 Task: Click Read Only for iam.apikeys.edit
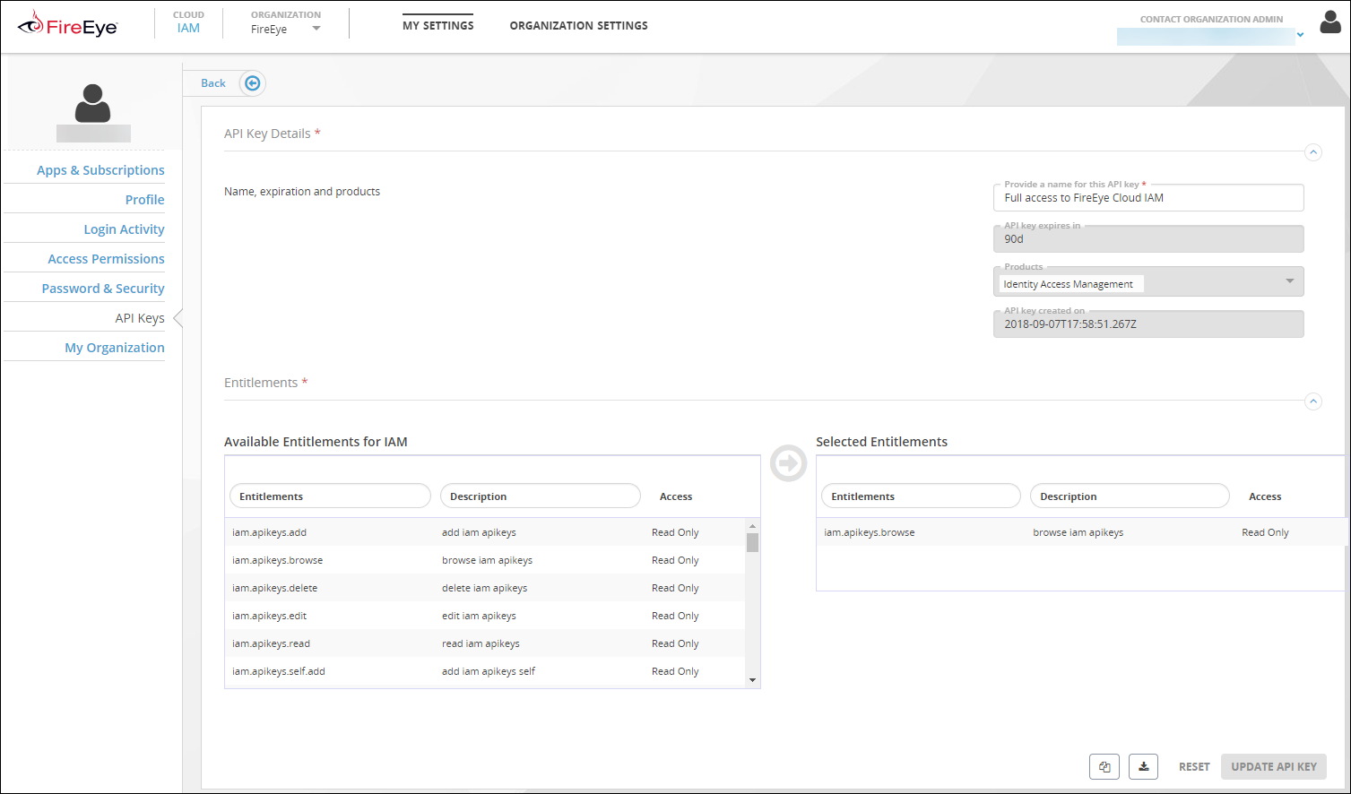pyautogui.click(x=675, y=616)
